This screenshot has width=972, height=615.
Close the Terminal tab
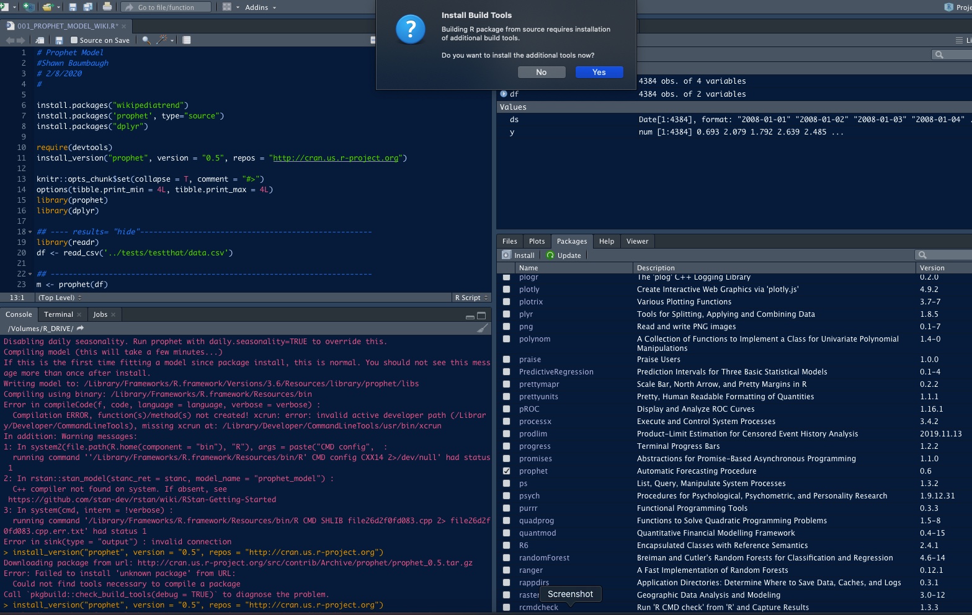(x=79, y=314)
